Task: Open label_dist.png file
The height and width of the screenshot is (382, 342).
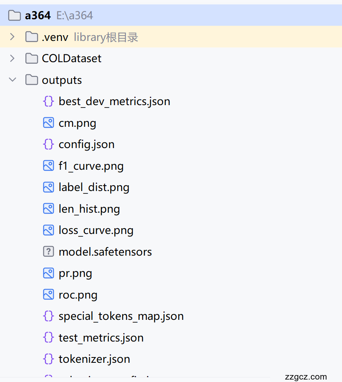Action: 94,187
